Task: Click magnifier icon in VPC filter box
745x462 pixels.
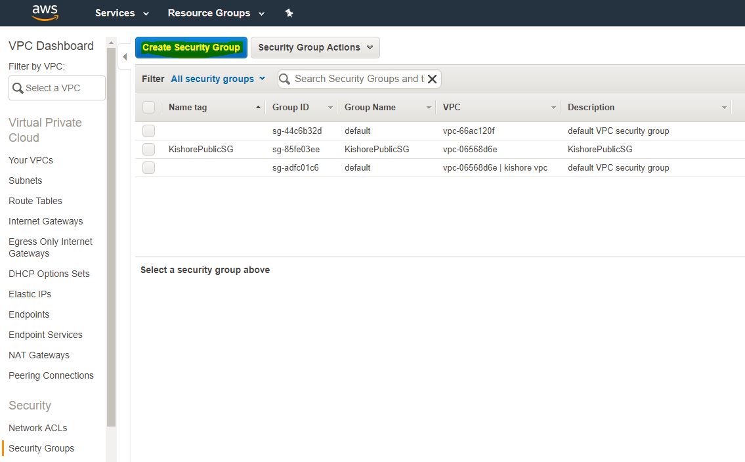Action: pos(18,88)
